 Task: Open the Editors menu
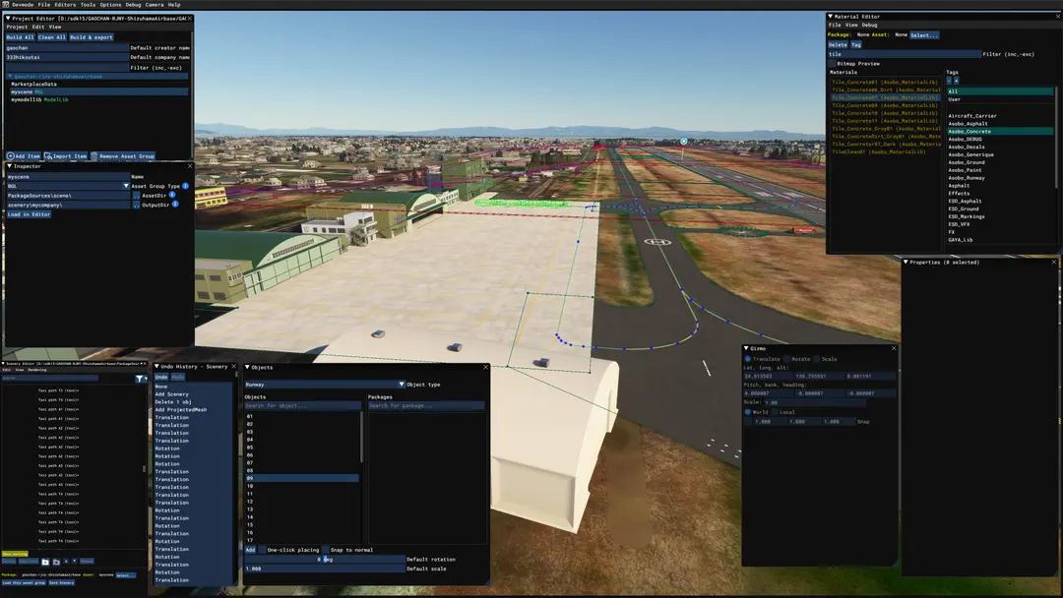(65, 5)
